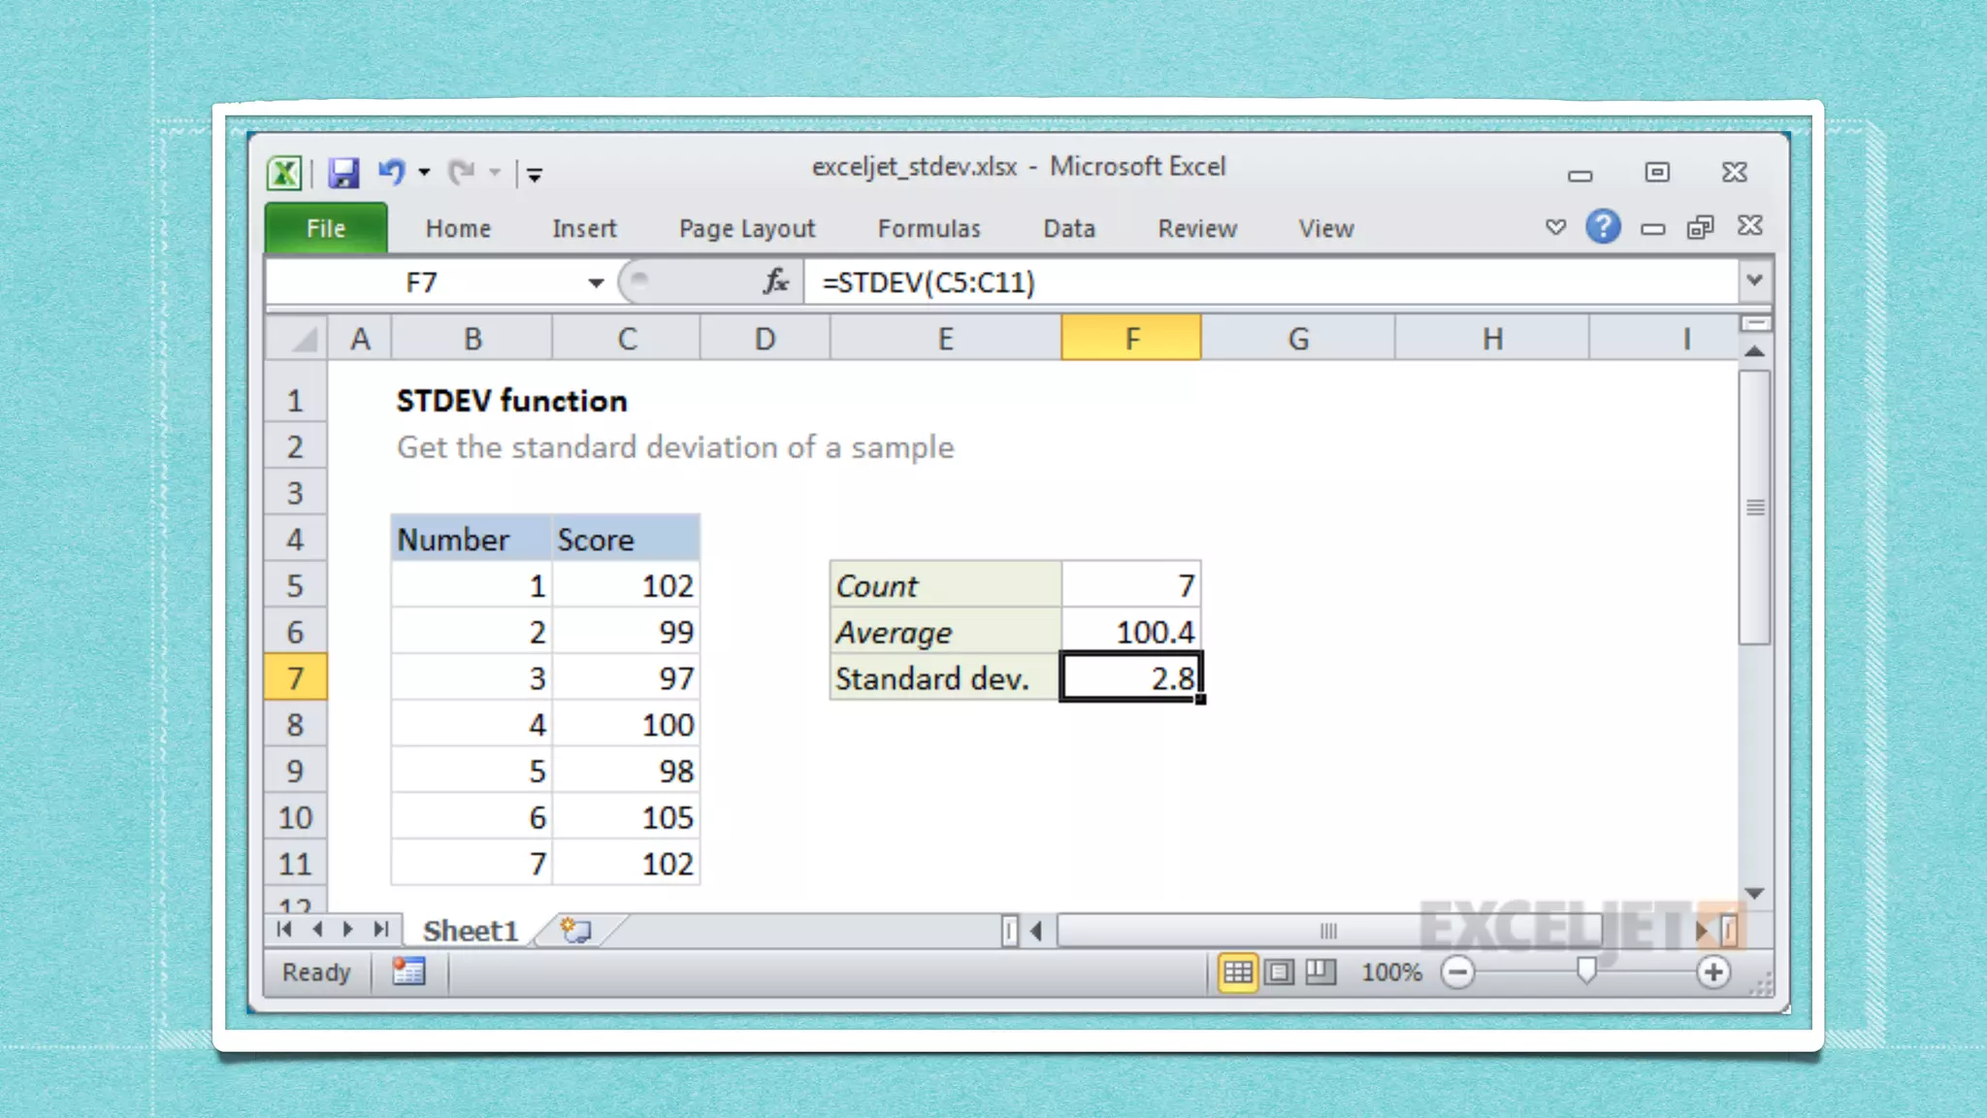Click the Undo arrow icon
Viewport: 1987px width, 1118px height.
click(391, 173)
